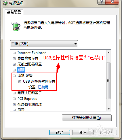Image resolution: width=122 pixels, height=140 pixels.
Task: Select the 高级设置 tab
Action: (14, 12)
